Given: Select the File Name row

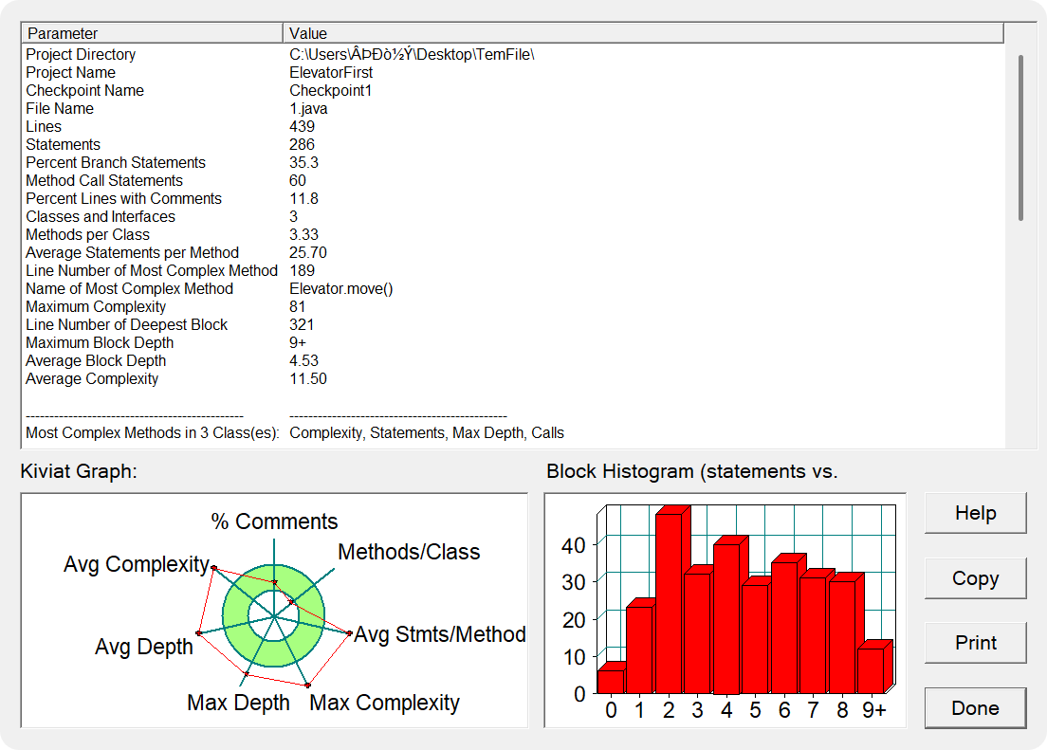Looking at the screenshot, I should [513, 108].
